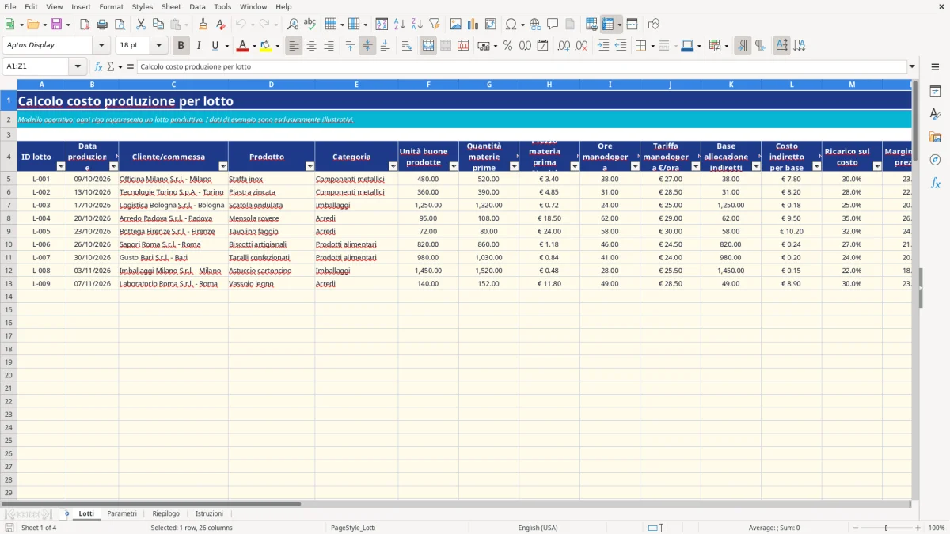The height and width of the screenshot is (534, 950).
Task: Toggle merge and center cells
Action: pos(428,46)
